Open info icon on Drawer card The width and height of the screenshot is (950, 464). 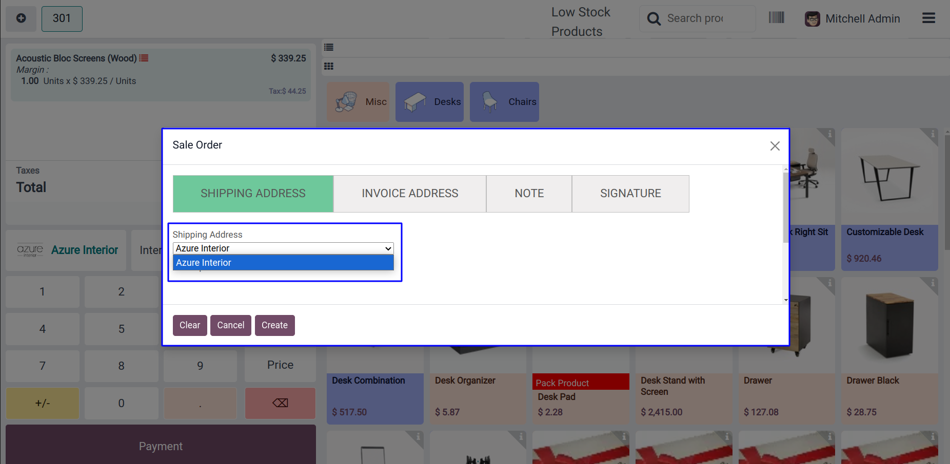click(829, 283)
